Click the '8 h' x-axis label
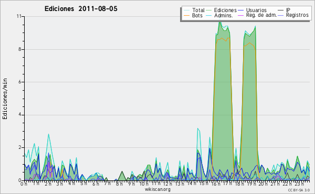315x194 pixels. pyautogui.click(x=119, y=184)
